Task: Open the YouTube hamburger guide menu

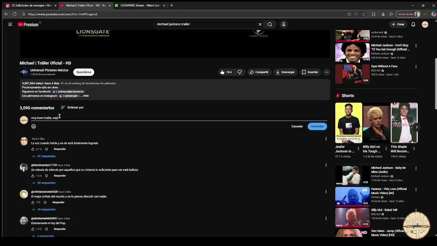Action: [x=10, y=24]
